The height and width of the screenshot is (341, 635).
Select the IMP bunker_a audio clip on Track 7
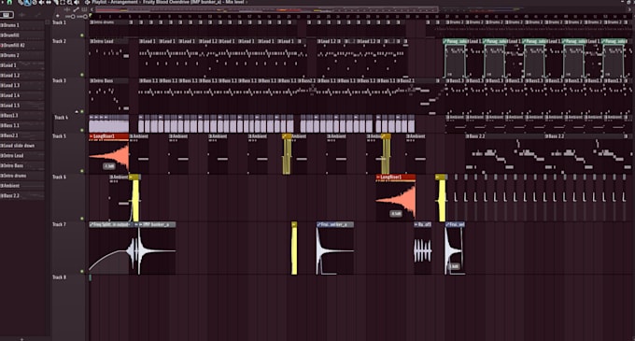157,249
